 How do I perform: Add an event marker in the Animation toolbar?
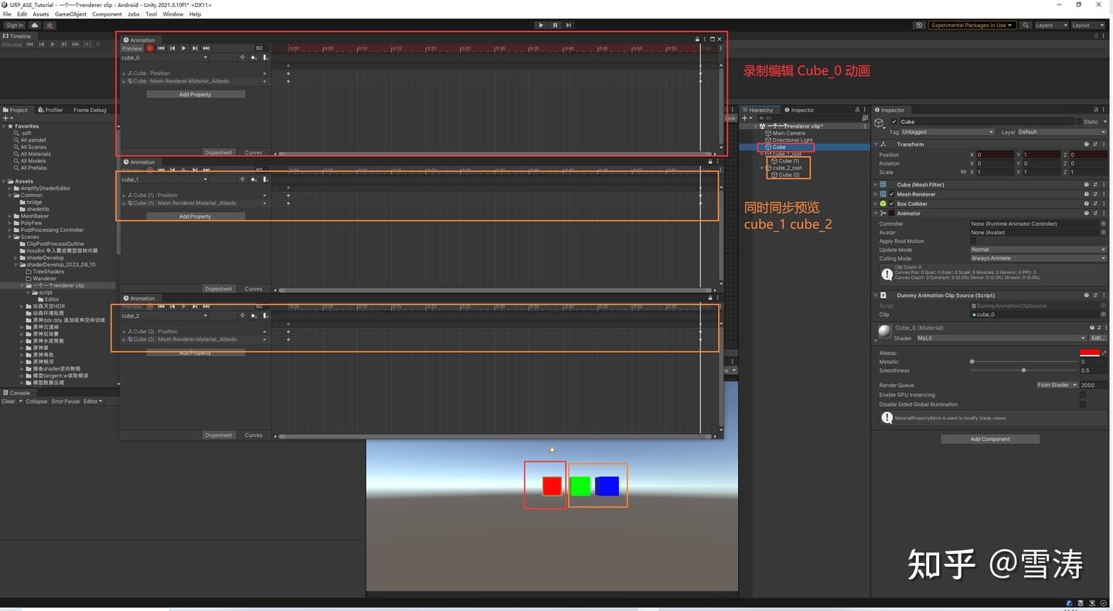265,57
